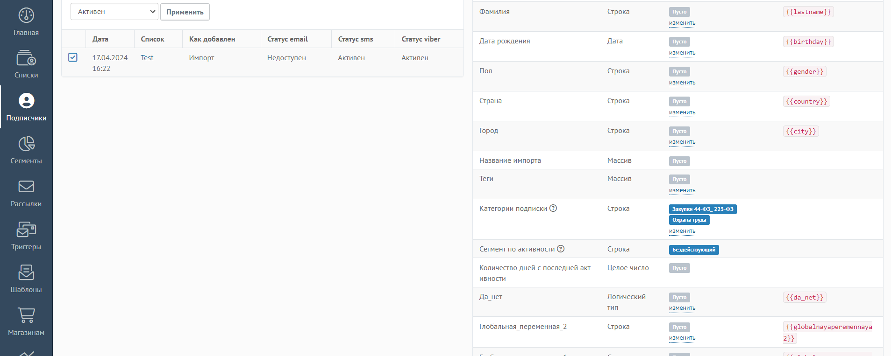Open the Test list link

tap(147, 58)
